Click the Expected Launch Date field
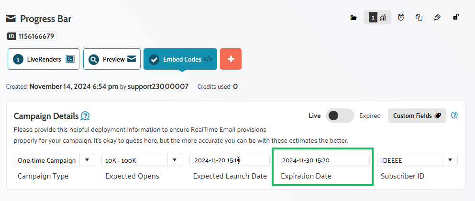 click(230, 160)
